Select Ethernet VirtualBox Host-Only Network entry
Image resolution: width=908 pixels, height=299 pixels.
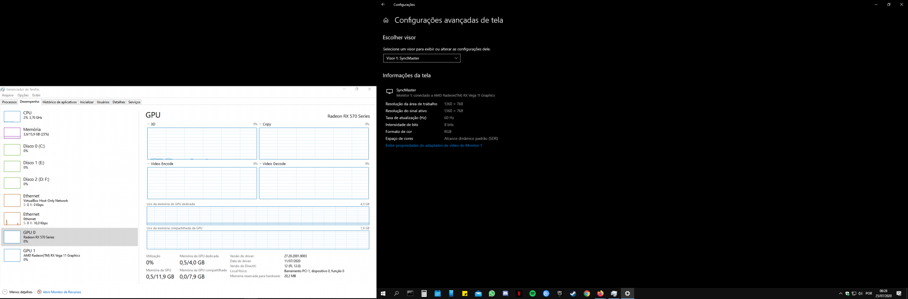(x=70, y=200)
